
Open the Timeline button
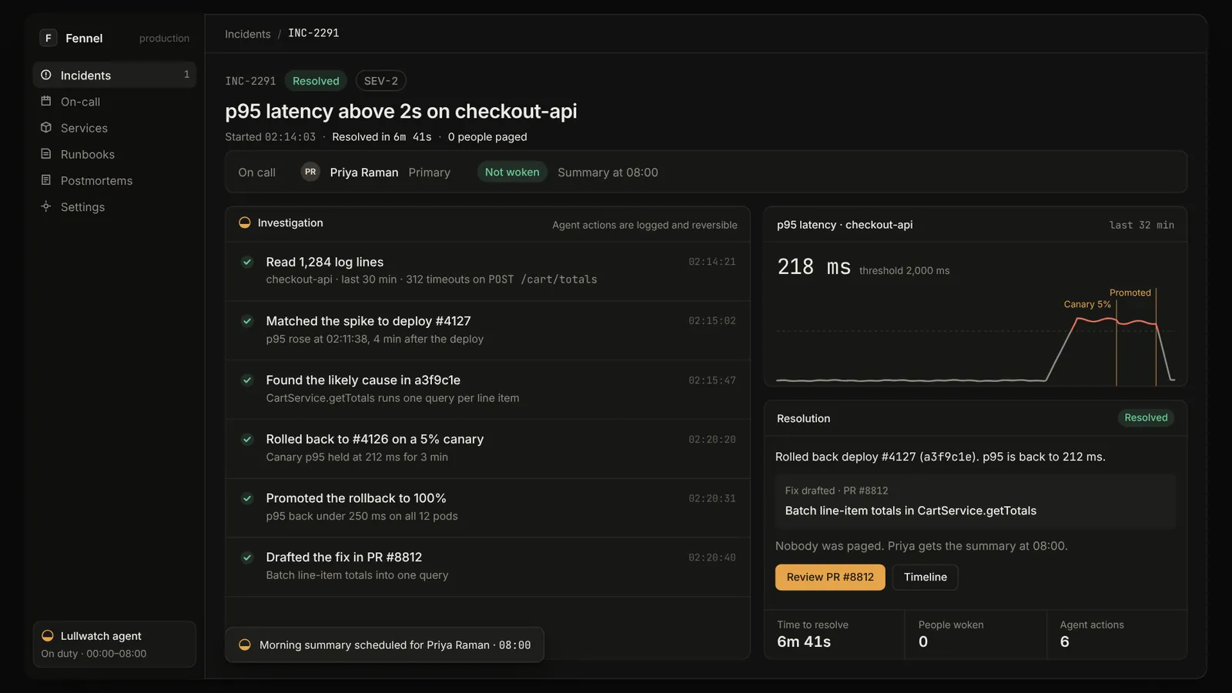point(925,577)
